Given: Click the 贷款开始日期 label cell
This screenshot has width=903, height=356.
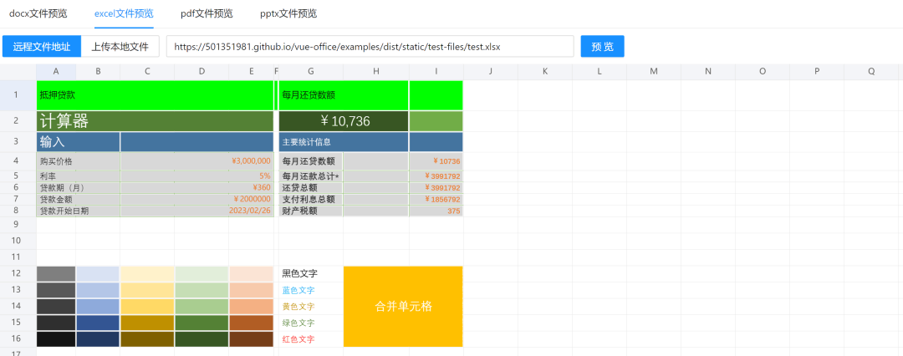Looking at the screenshot, I should point(79,211).
